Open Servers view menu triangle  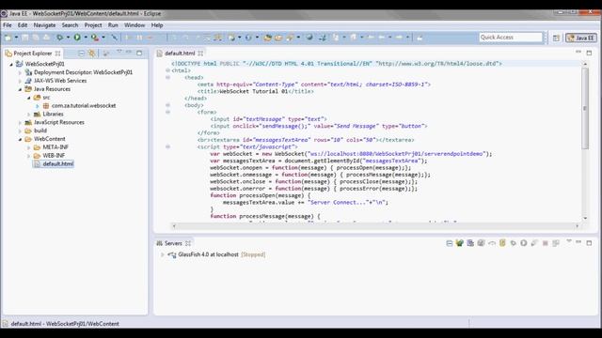pyautogui.click(x=569, y=241)
